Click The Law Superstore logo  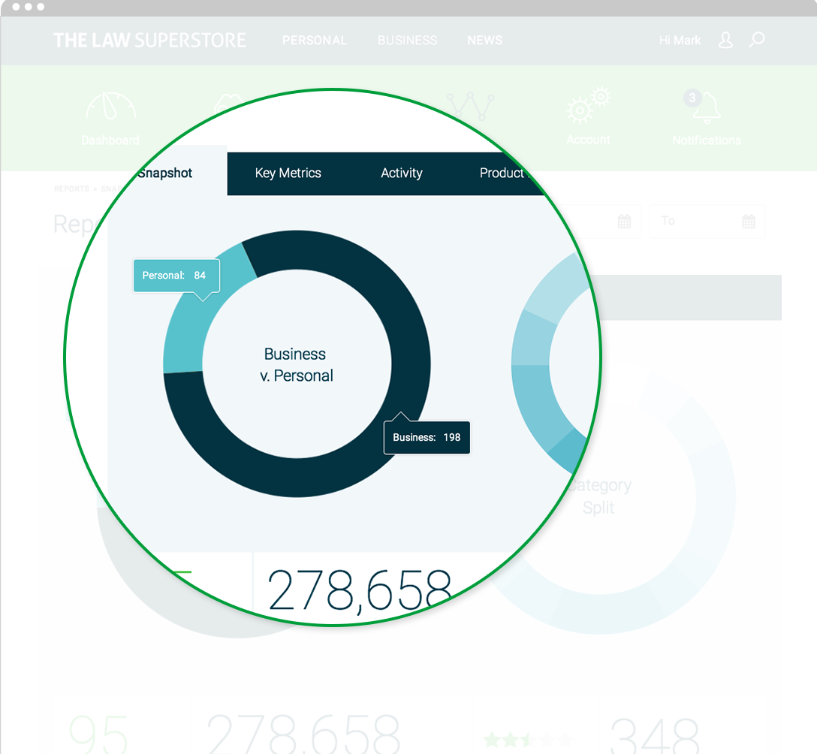click(149, 41)
